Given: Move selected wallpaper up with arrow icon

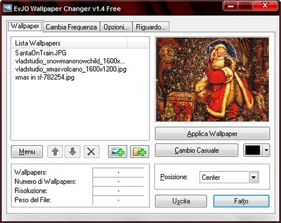Looking at the screenshot, I should point(55,151).
